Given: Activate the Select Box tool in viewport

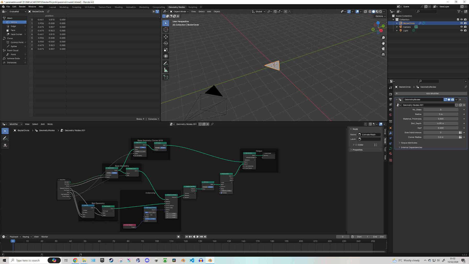Looking at the screenshot, I should 166,23.
